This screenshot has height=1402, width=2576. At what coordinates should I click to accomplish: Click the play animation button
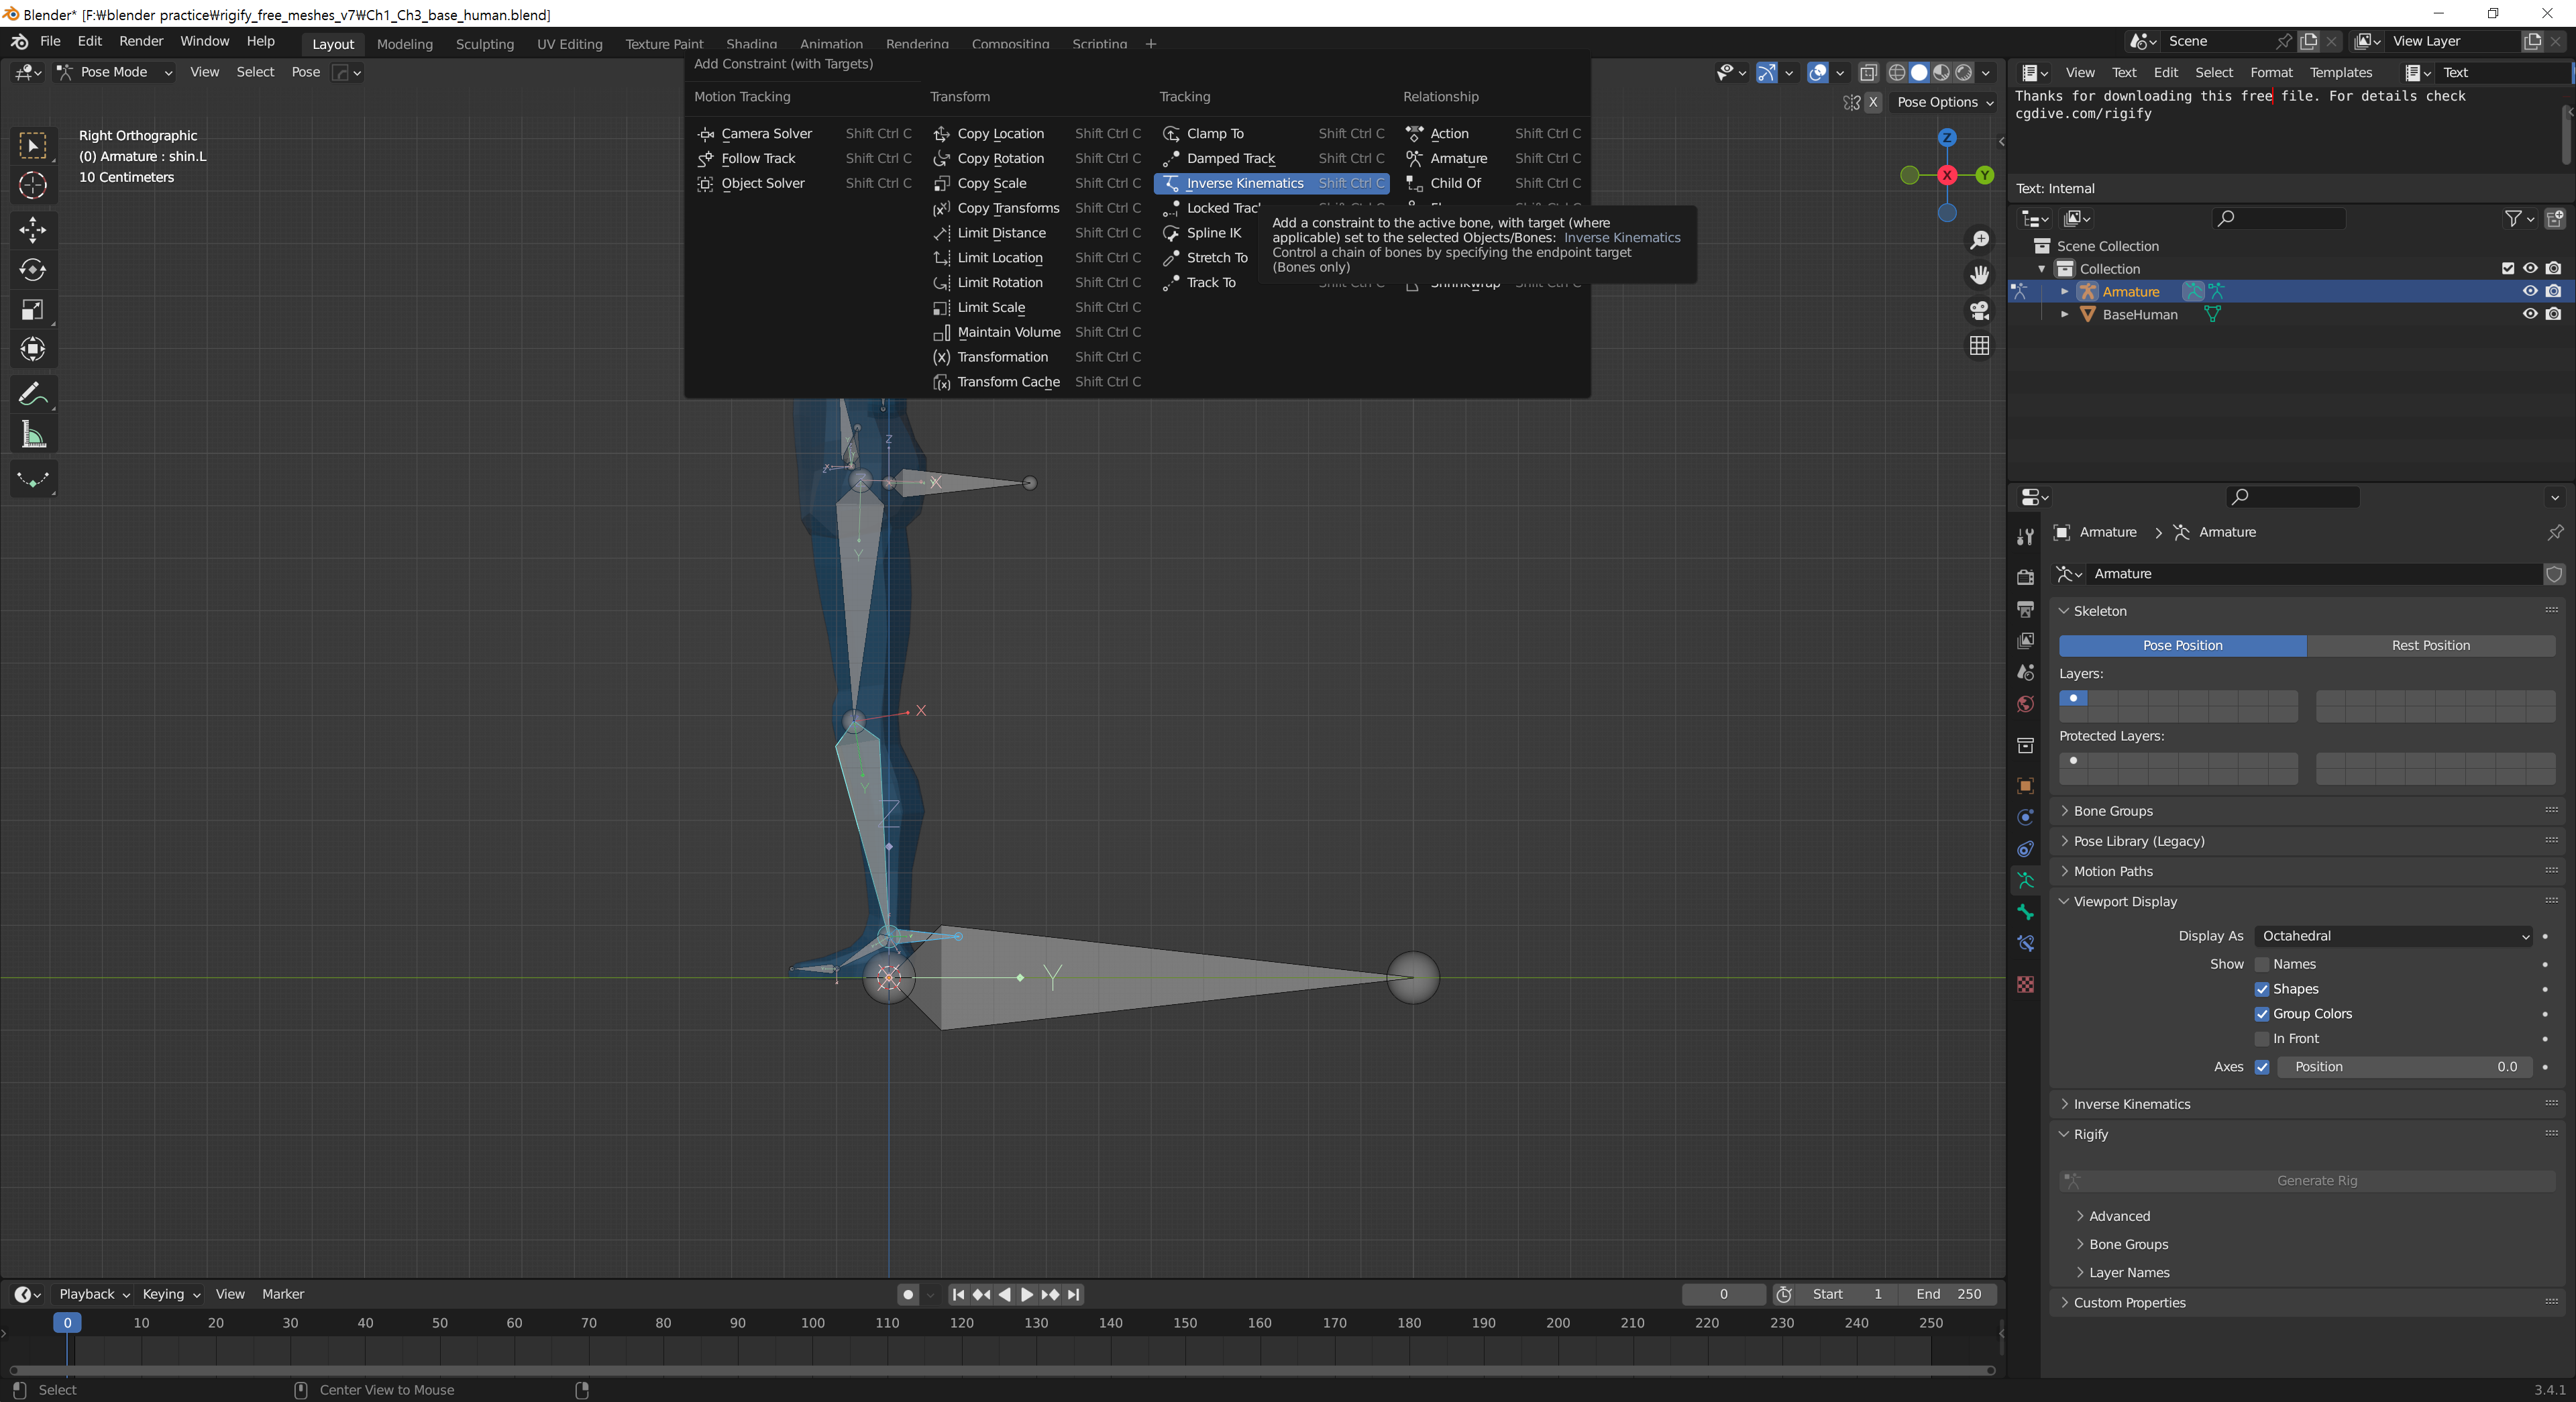(x=1027, y=1294)
